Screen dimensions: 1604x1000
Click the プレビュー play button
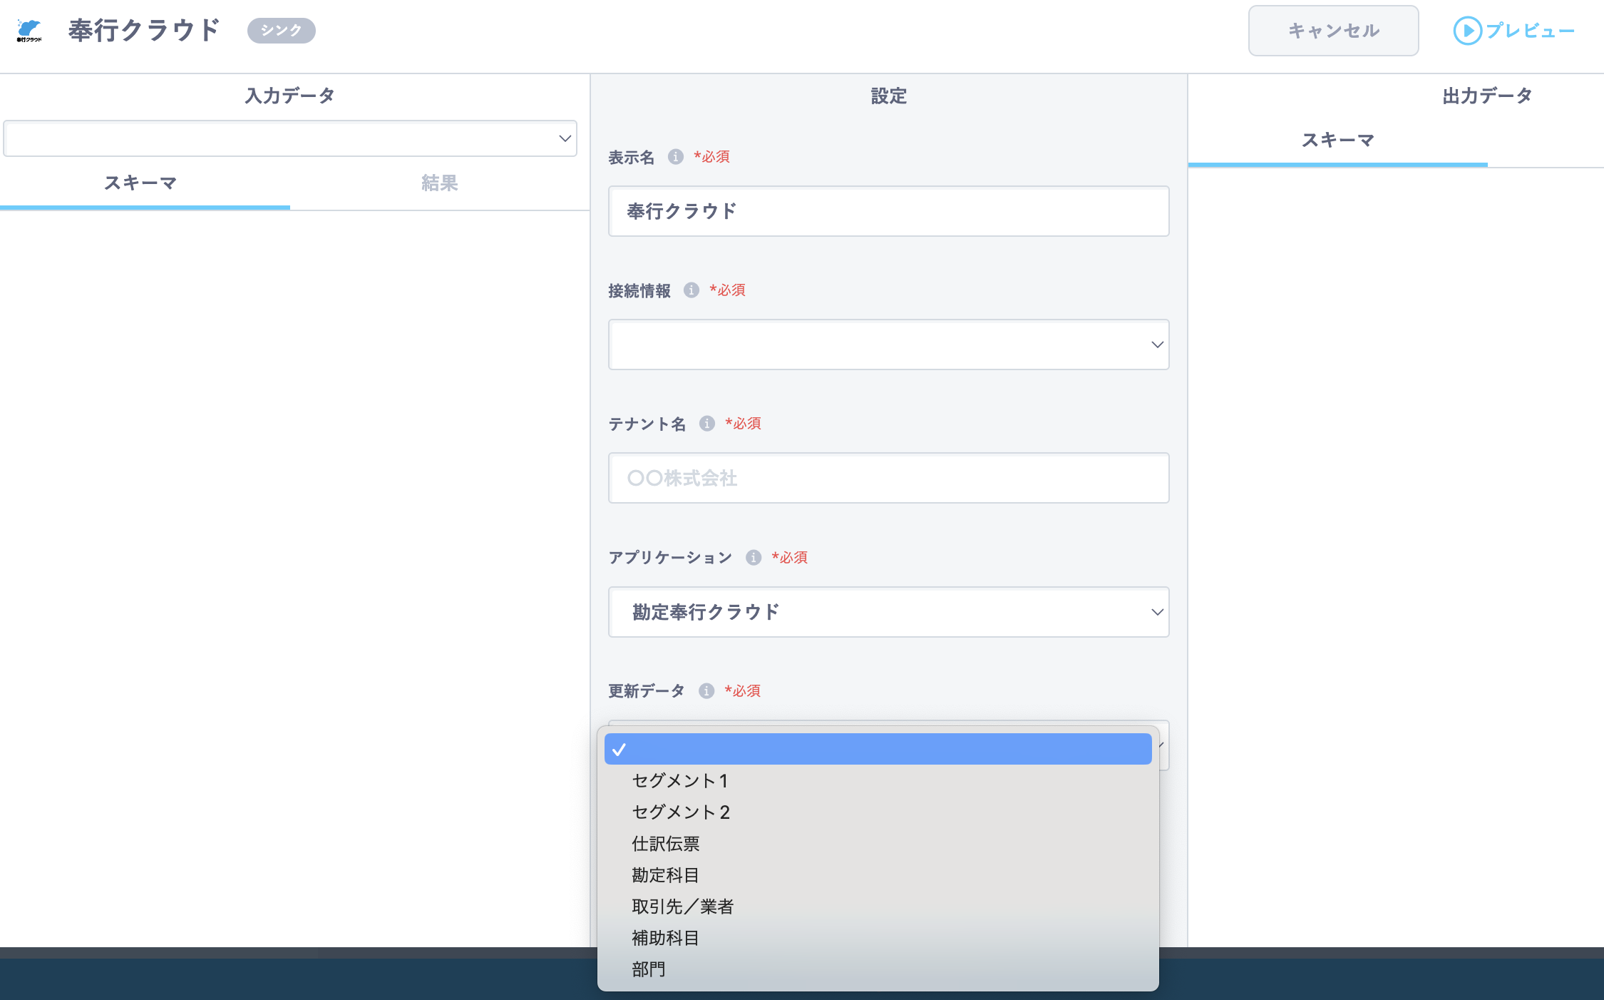pyautogui.click(x=1514, y=31)
